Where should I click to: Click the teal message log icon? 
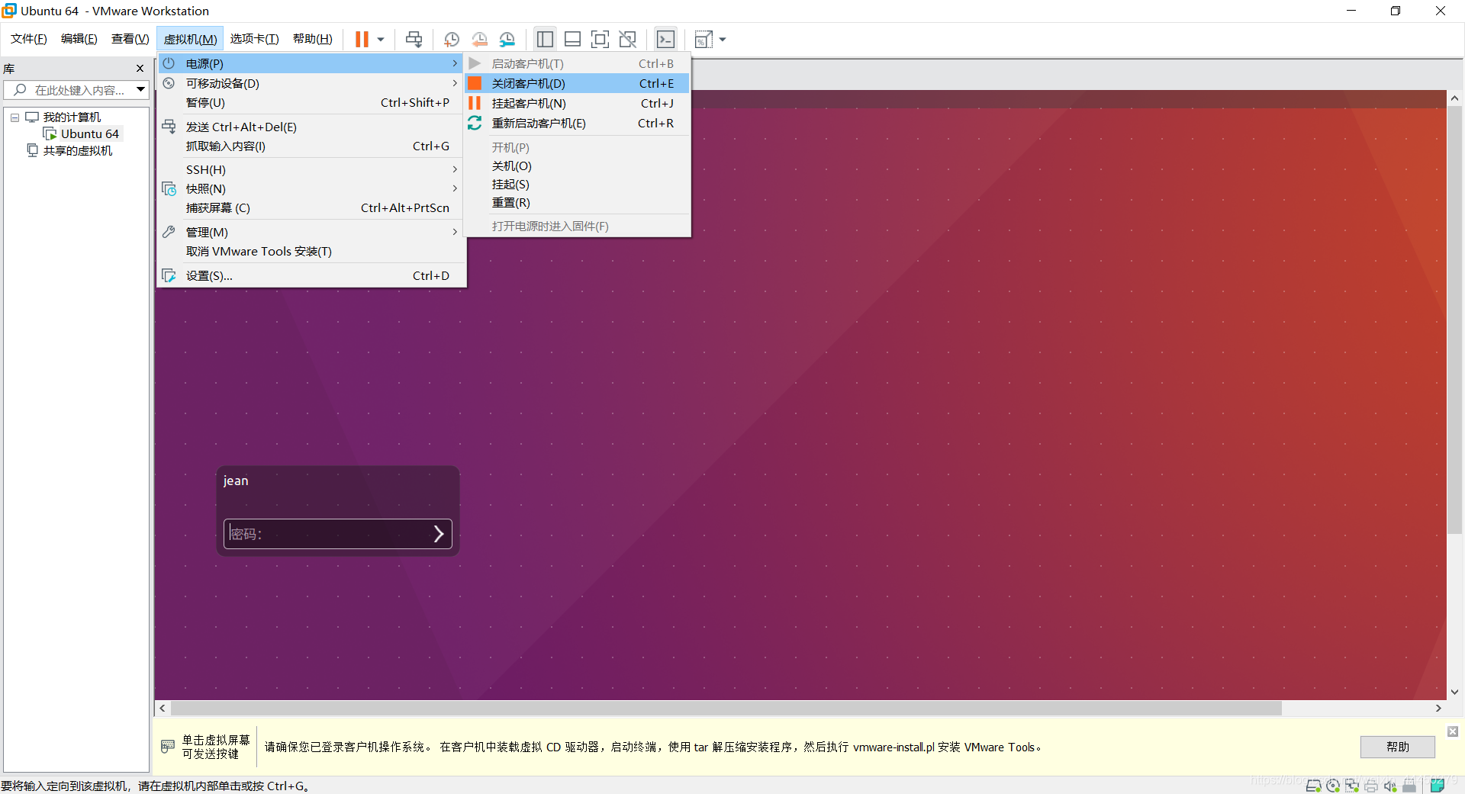pyautogui.click(x=1438, y=786)
